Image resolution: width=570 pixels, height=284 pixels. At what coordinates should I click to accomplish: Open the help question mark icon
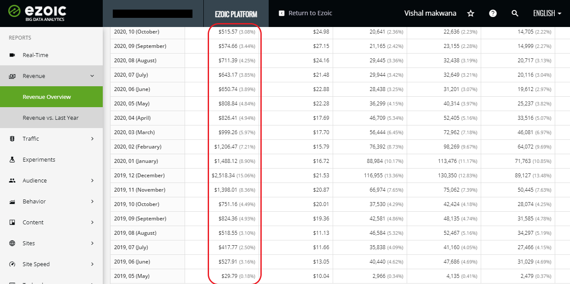(x=492, y=14)
